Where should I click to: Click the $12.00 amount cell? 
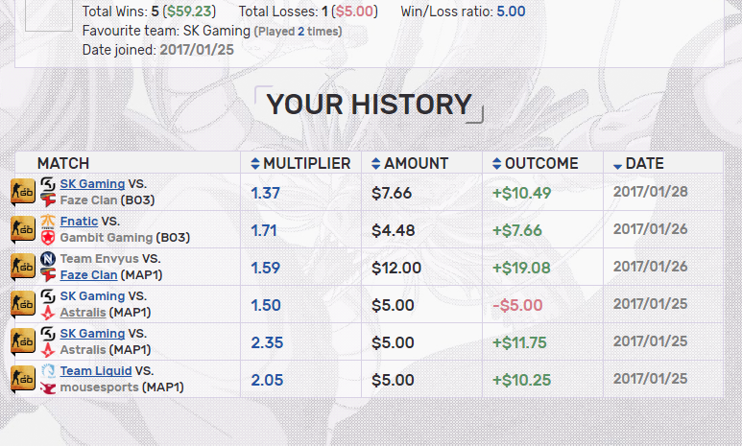396,268
